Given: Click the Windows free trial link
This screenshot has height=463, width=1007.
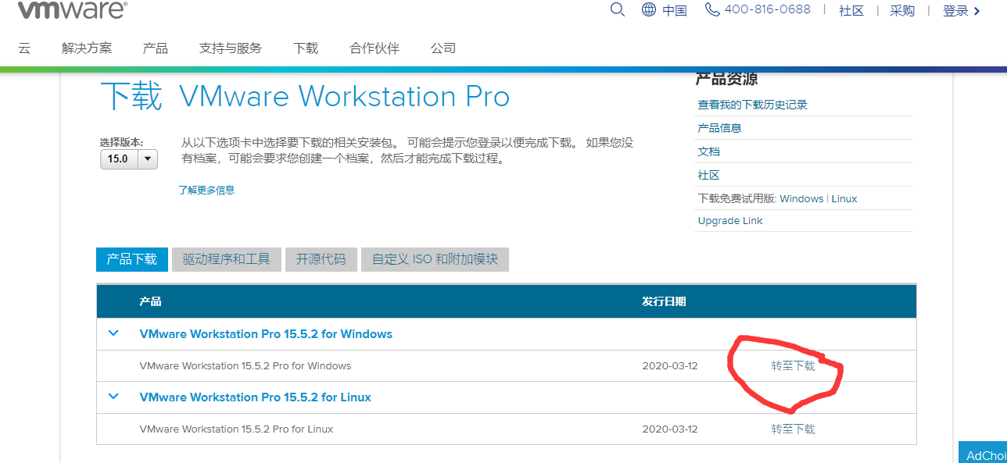Looking at the screenshot, I should click(x=801, y=198).
